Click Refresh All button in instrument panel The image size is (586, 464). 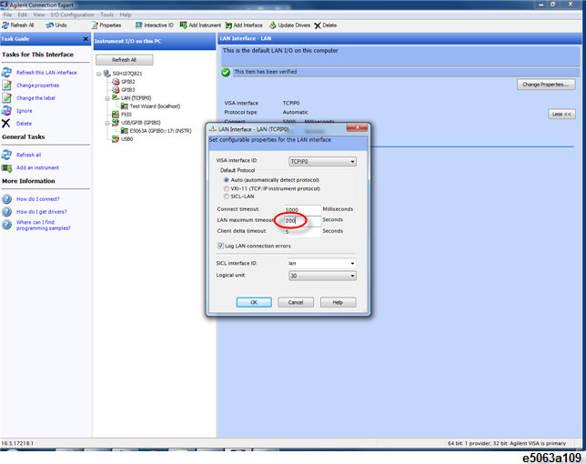tap(124, 60)
